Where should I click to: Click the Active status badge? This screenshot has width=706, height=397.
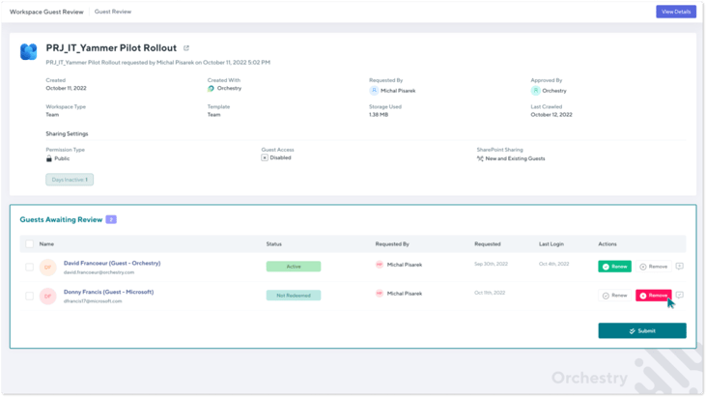point(294,267)
